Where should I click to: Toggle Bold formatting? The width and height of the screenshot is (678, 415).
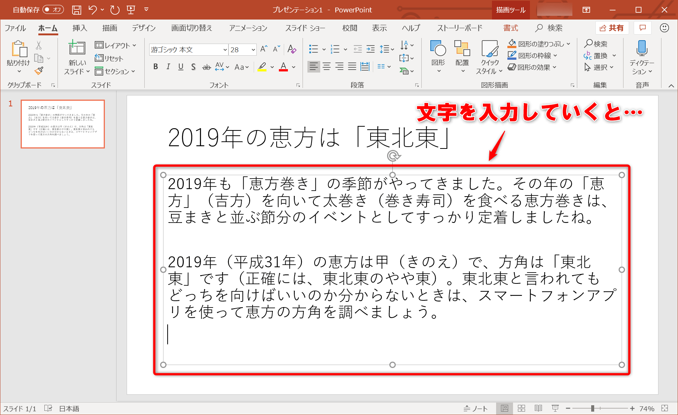coord(156,67)
